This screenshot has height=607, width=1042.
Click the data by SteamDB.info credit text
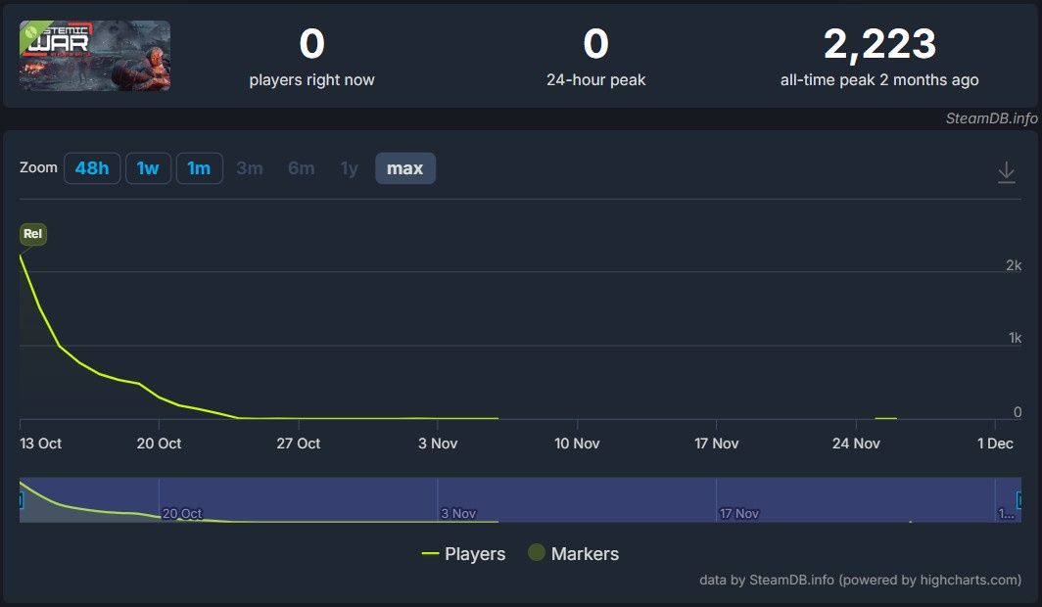860,580
